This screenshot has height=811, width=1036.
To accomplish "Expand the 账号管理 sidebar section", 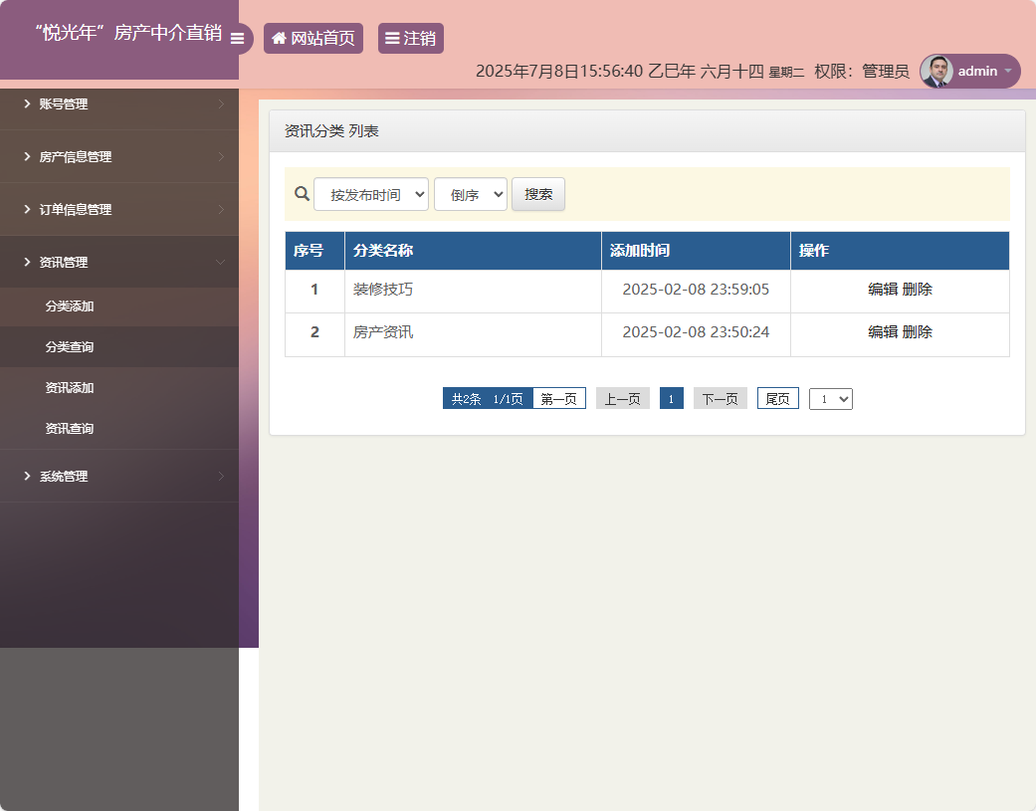I will point(119,103).
